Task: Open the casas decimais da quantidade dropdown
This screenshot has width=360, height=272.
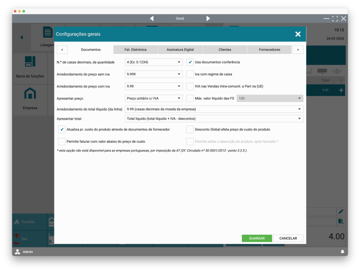Action: coord(153,62)
